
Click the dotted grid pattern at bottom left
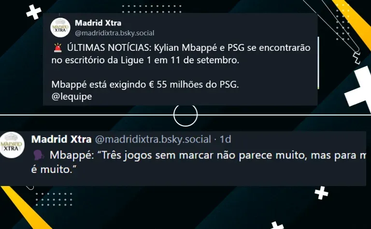click(54, 199)
